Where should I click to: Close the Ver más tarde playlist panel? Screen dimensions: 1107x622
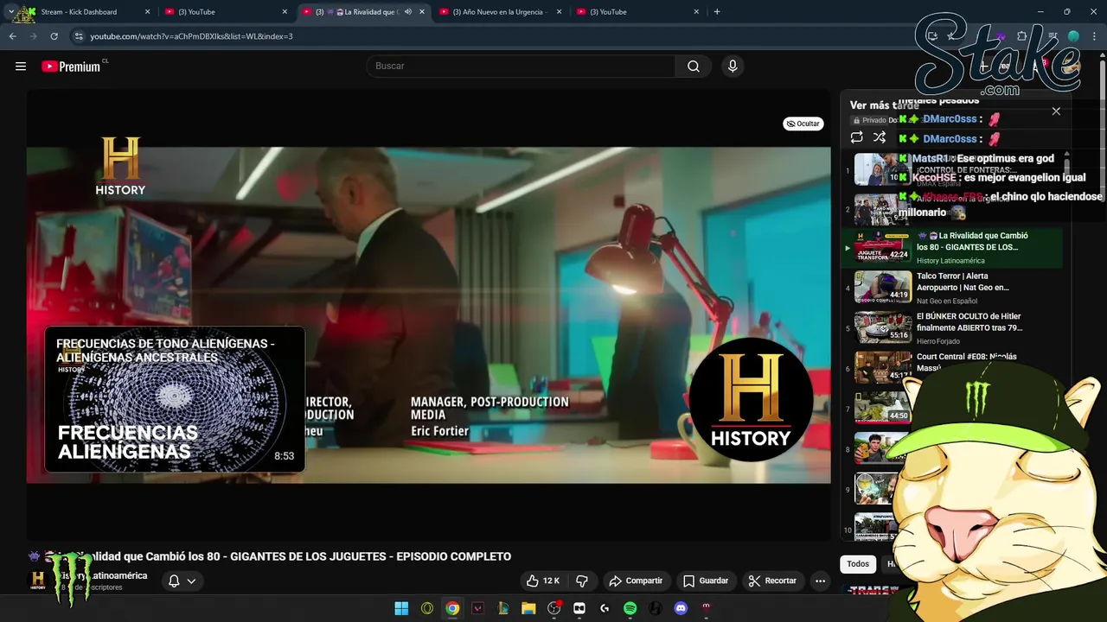(1056, 111)
